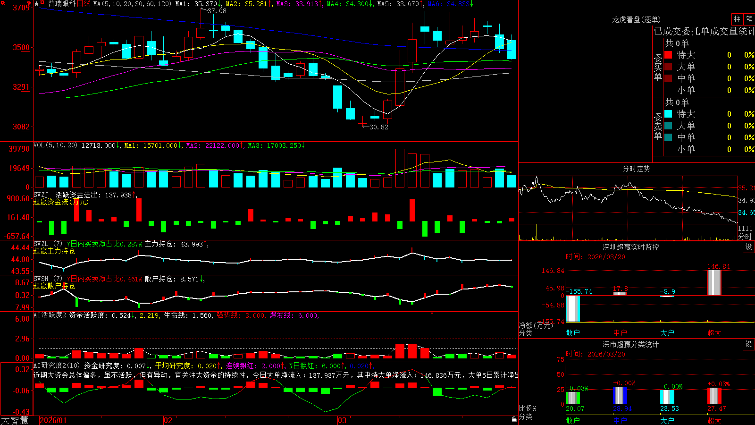Click the 散户 bar labeled -155.74

[573, 308]
